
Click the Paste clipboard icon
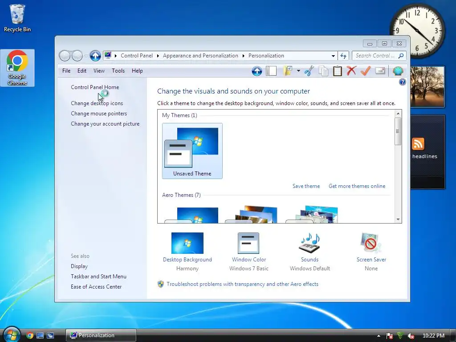tap(338, 71)
